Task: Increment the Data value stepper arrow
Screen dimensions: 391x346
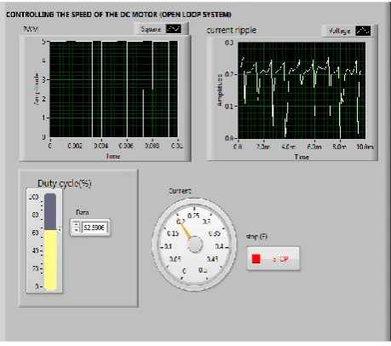Action: pos(76,225)
